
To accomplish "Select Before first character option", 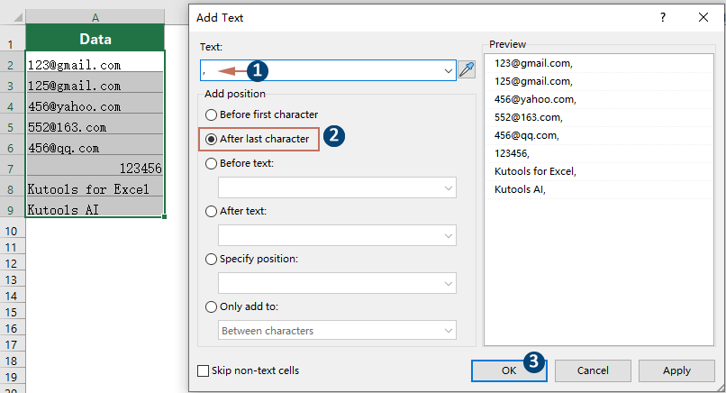I will (x=212, y=114).
